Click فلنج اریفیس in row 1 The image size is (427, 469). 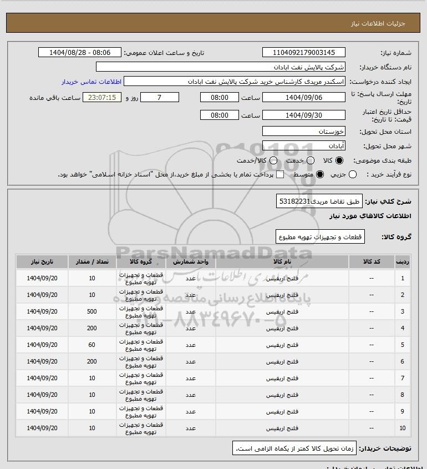[282, 279]
